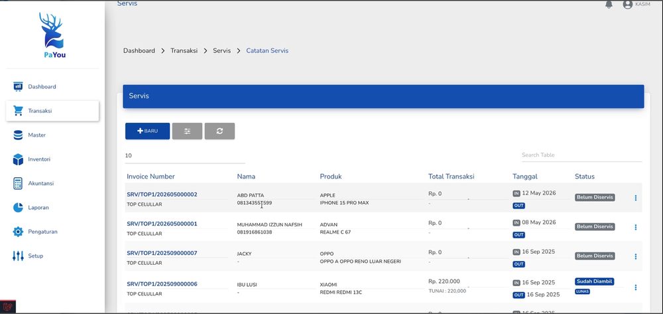Open the Transaksi sidebar menu
Screen dimensions: 663x314
[52, 111]
